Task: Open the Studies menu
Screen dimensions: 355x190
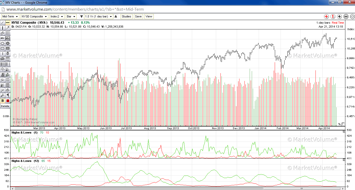Action: coord(126,16)
